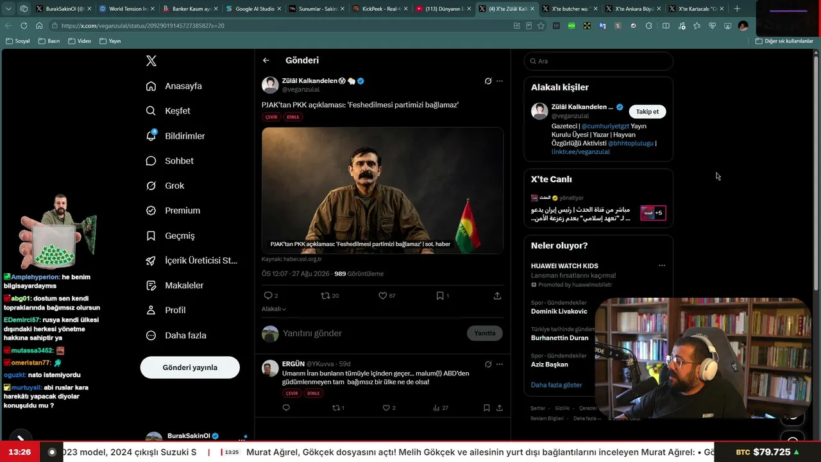Open Anasayfa home icon in sidebar

point(151,86)
